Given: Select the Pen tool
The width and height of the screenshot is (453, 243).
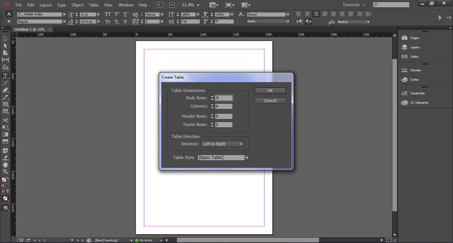Looking at the screenshot, I should 5,90.
